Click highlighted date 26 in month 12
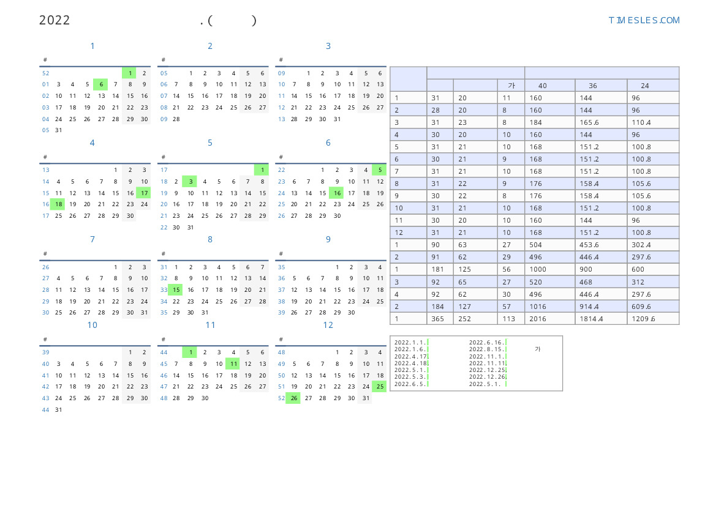 coord(293,398)
